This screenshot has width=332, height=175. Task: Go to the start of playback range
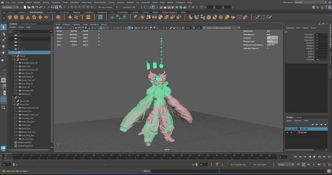tap(295, 157)
